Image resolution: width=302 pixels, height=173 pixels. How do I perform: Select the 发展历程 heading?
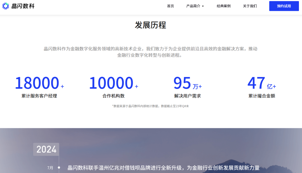pyautogui.click(x=150, y=25)
